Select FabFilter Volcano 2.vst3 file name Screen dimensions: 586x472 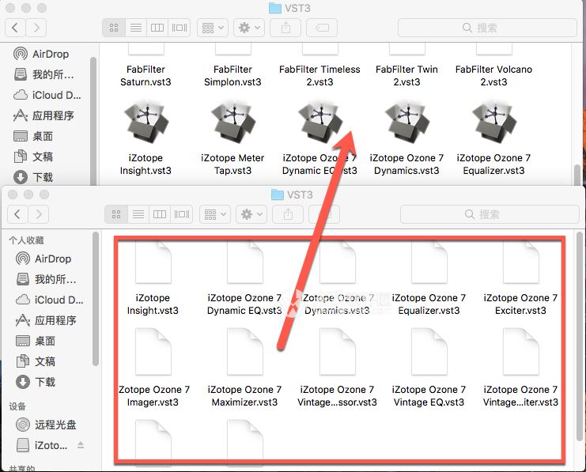point(493,75)
